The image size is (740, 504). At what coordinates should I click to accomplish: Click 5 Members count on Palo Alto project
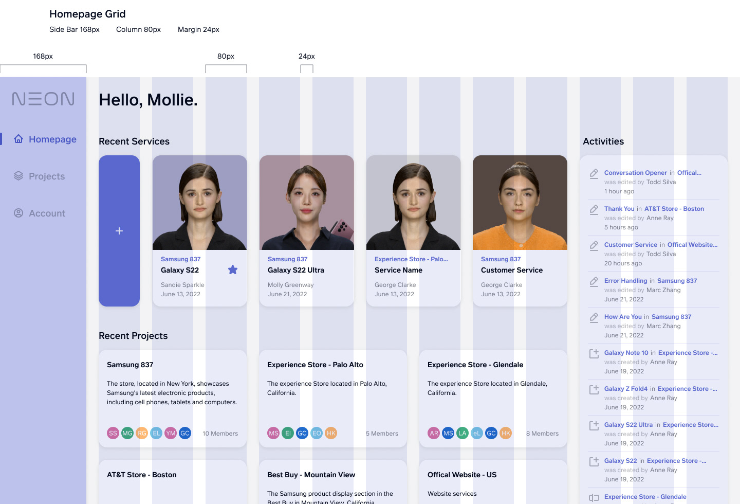click(382, 434)
